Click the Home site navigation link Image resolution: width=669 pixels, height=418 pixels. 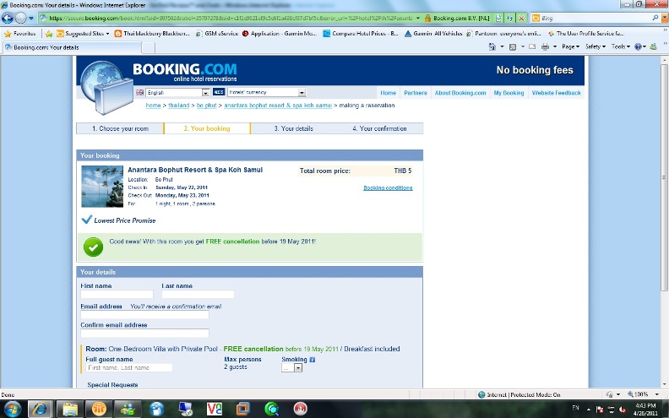tap(389, 93)
